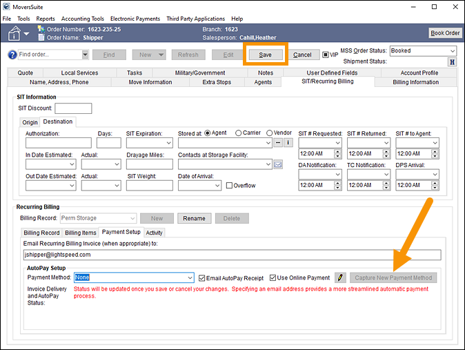Open the Payment Method dropdown

coord(190,278)
